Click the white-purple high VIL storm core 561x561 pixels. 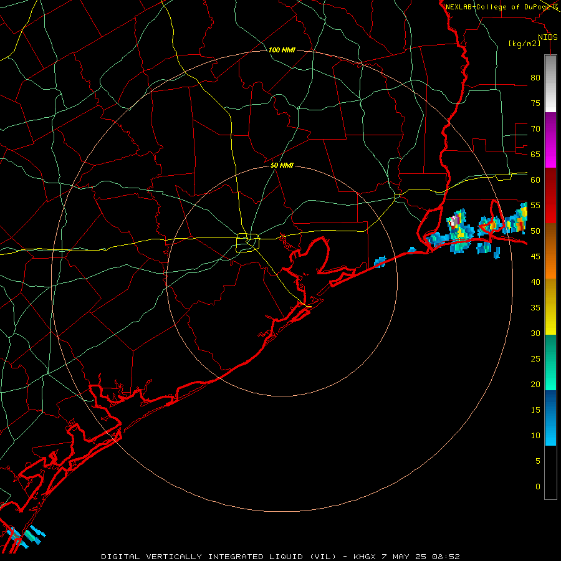pos(454,221)
